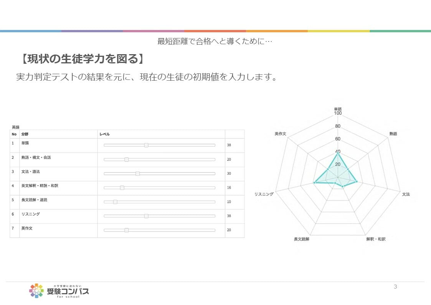Click the 単語 slider handle
The height and width of the screenshot is (305, 431).
(x=146, y=145)
